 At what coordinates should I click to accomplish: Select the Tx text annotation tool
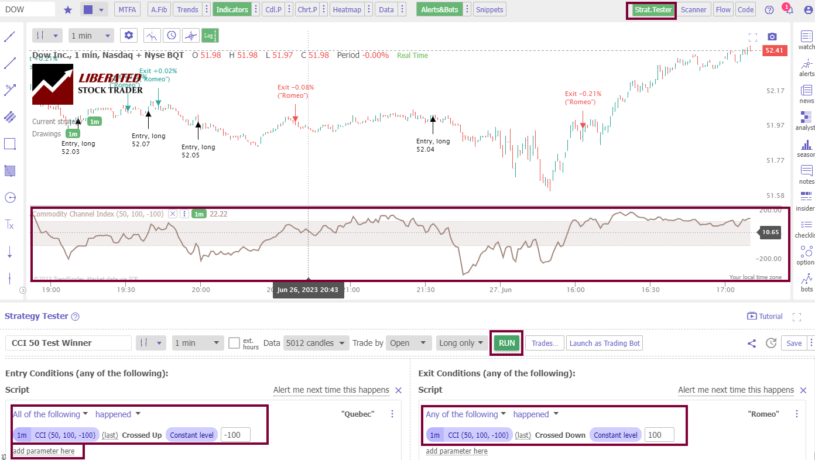(x=10, y=224)
